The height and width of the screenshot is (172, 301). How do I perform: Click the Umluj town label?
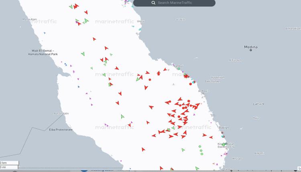(x=140, y=21)
